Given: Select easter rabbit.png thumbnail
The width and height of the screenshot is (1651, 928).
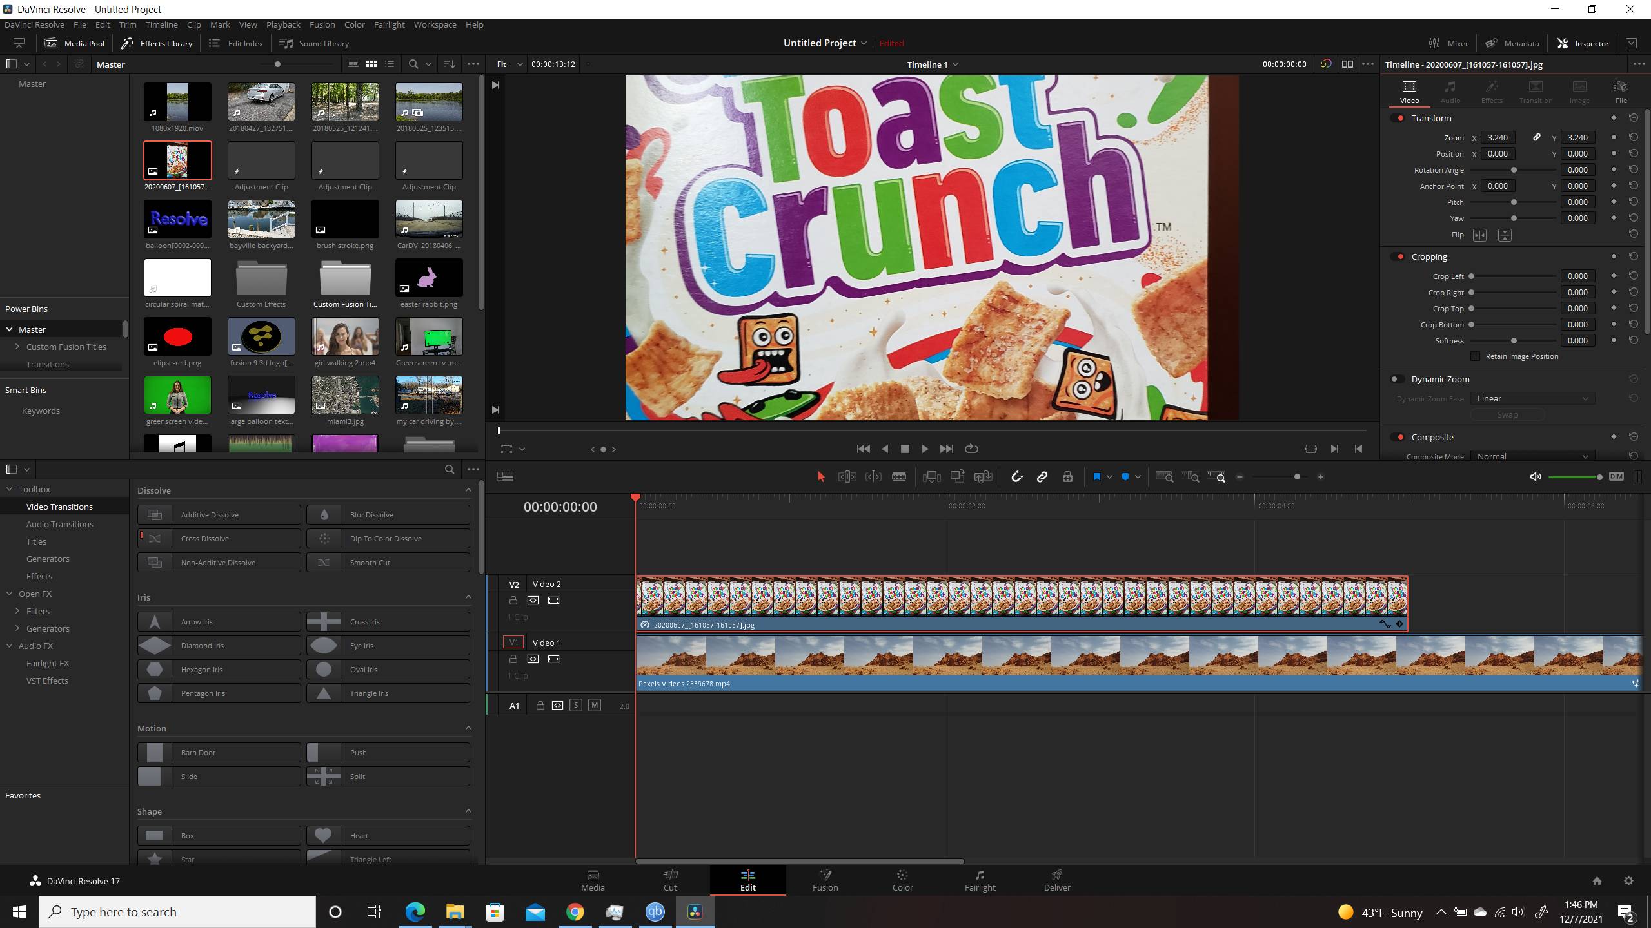Looking at the screenshot, I should click(x=429, y=278).
